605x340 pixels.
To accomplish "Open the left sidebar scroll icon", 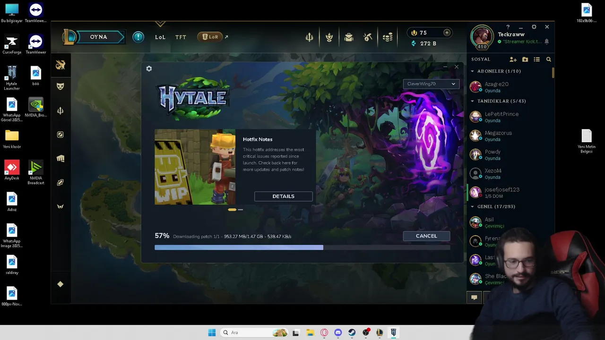I will pyautogui.click(x=60, y=182).
